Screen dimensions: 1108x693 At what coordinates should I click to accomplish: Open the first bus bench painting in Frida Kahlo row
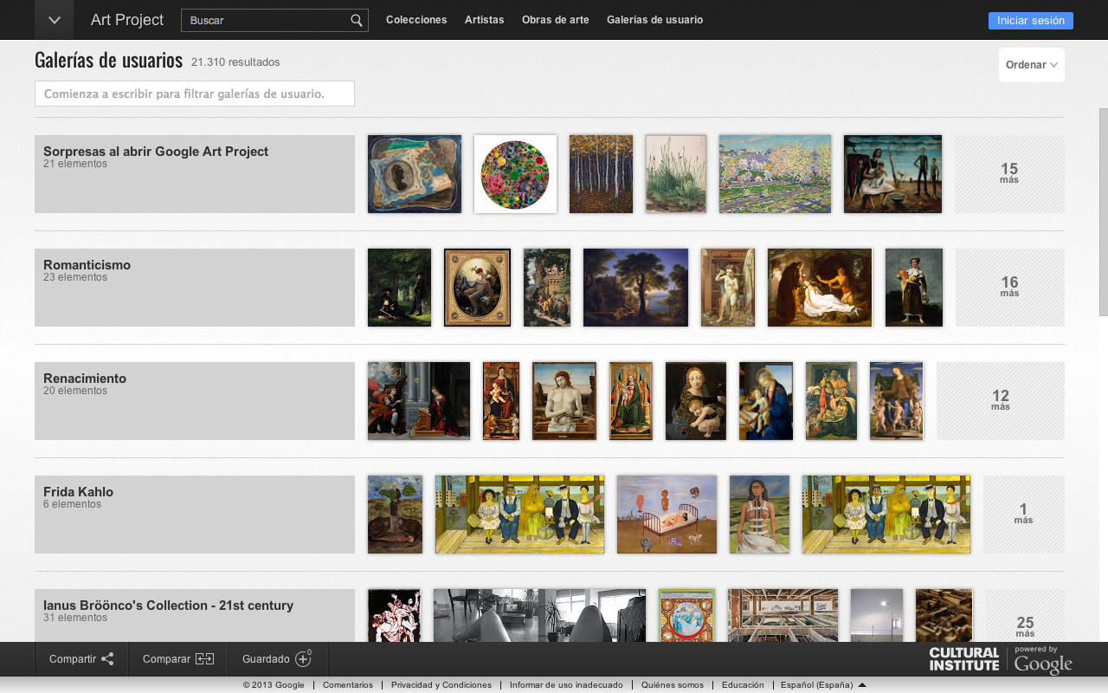[x=519, y=515]
